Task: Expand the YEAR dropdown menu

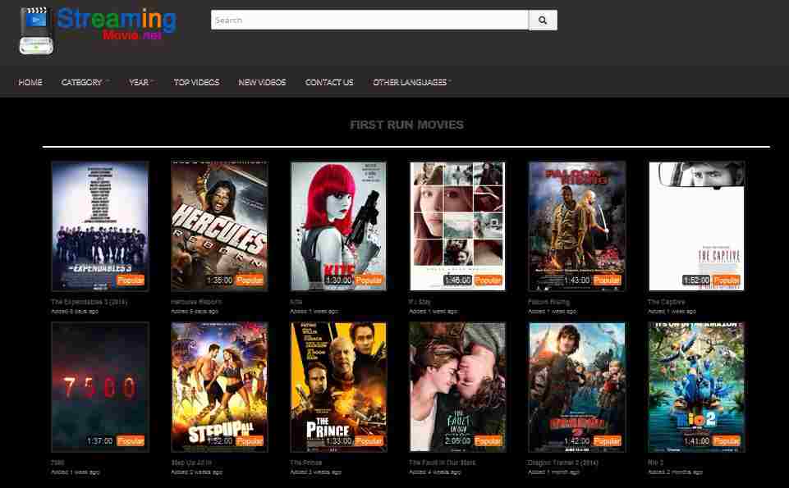Action: tap(140, 82)
